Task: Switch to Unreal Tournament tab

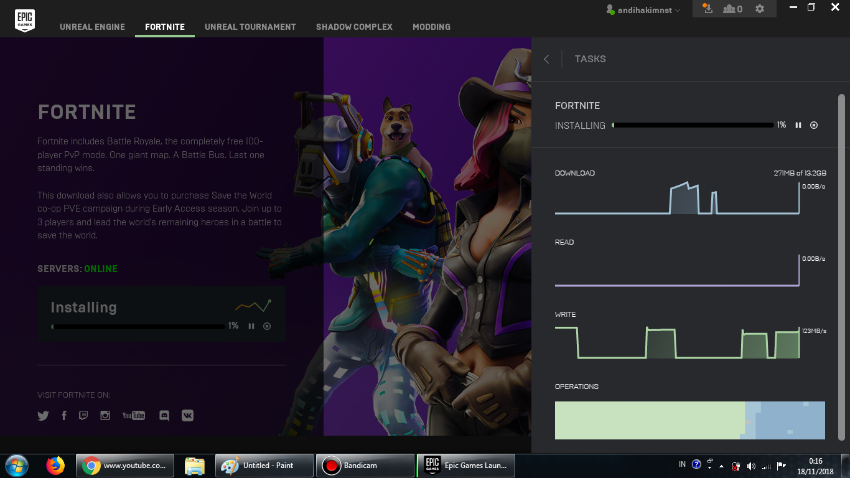Action: (250, 27)
